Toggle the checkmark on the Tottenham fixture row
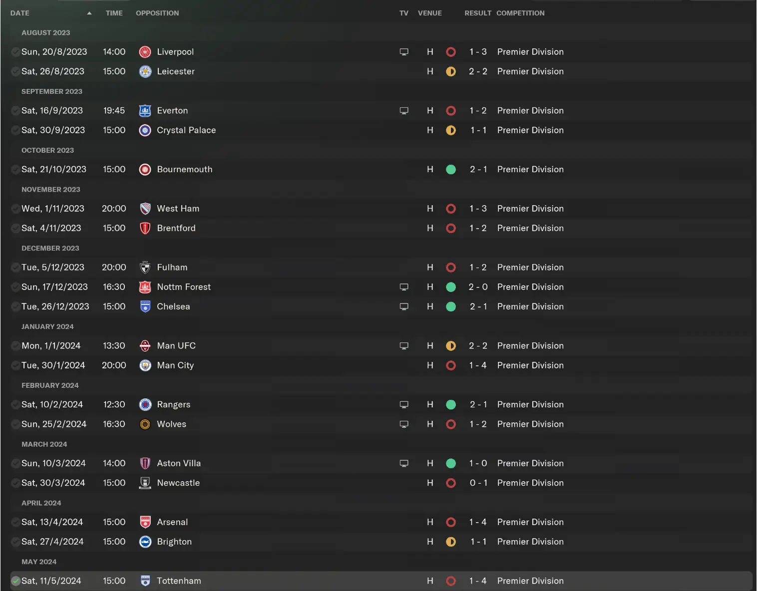The height and width of the screenshot is (591, 757). point(15,581)
